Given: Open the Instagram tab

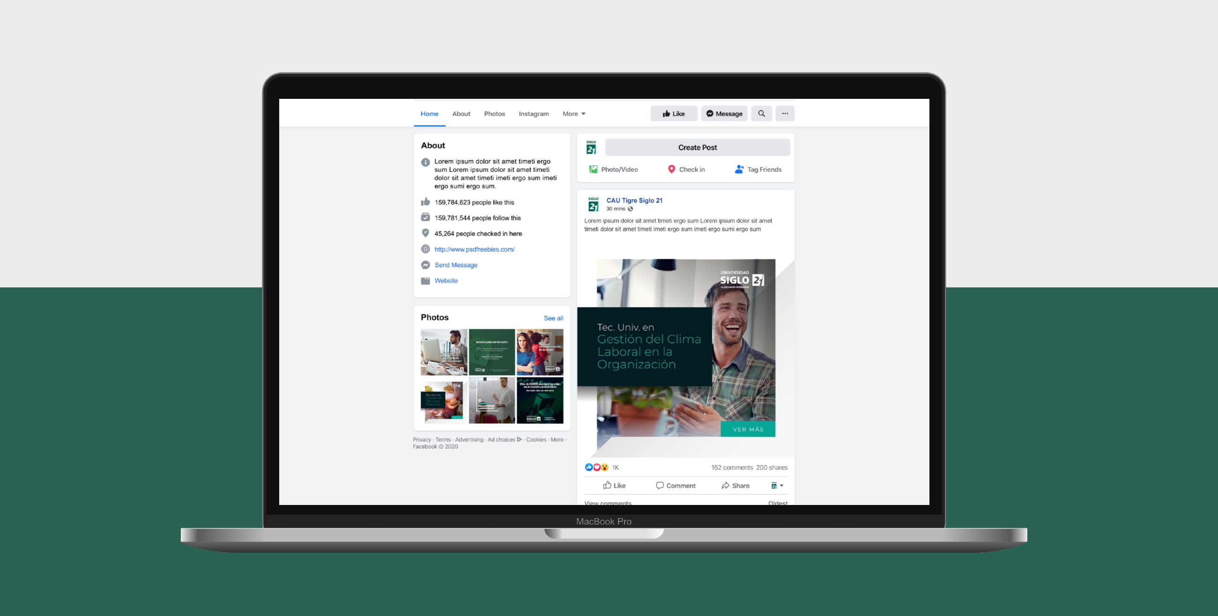Looking at the screenshot, I should (534, 114).
